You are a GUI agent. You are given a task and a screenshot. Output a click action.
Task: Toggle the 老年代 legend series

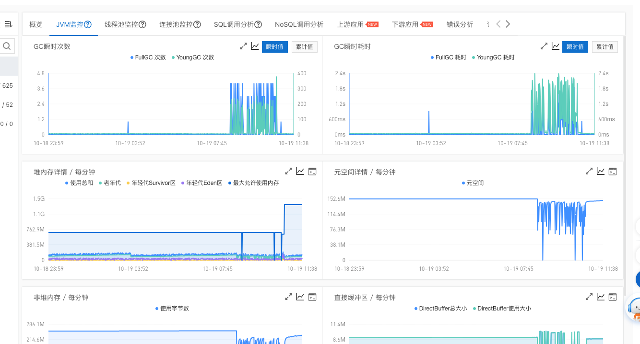coord(110,183)
